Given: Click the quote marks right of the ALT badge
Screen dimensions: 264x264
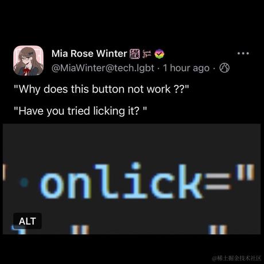Looking at the screenshot, I should (x=80, y=230).
